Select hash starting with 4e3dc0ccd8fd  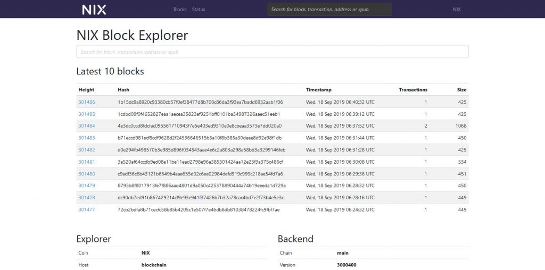(200, 126)
